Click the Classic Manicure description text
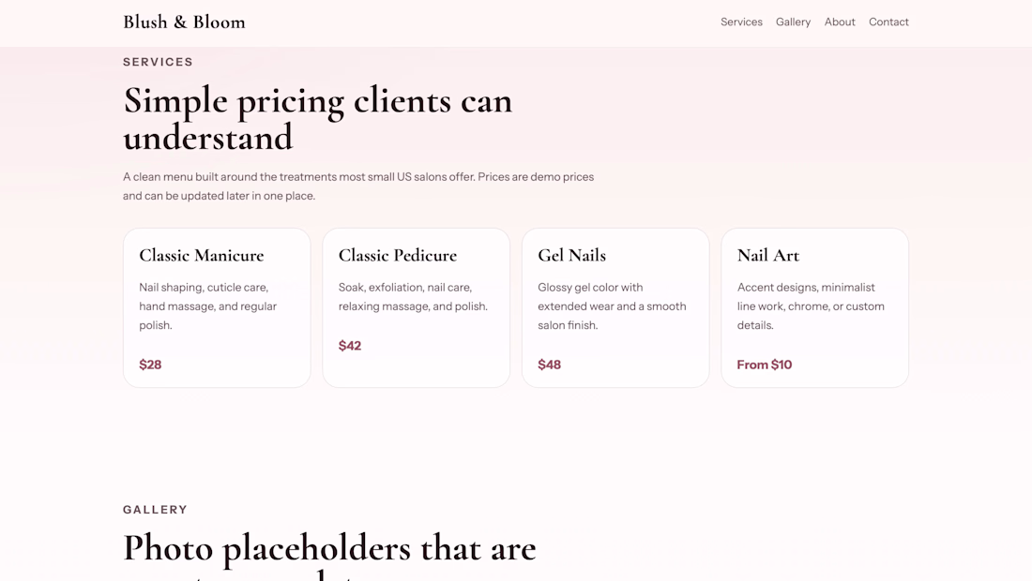This screenshot has width=1032, height=581. 208,306
